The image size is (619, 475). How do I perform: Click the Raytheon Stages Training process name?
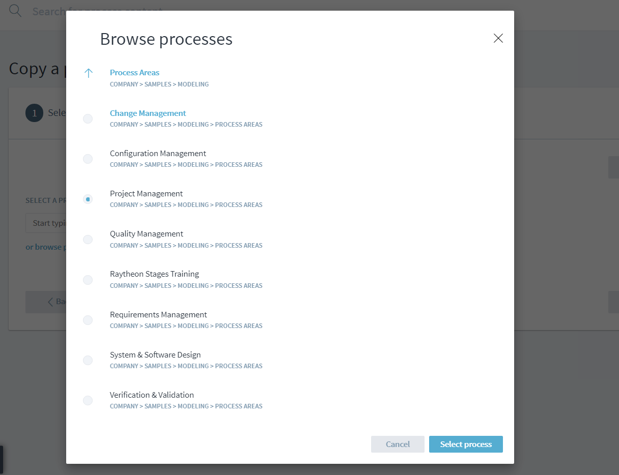[x=154, y=274]
